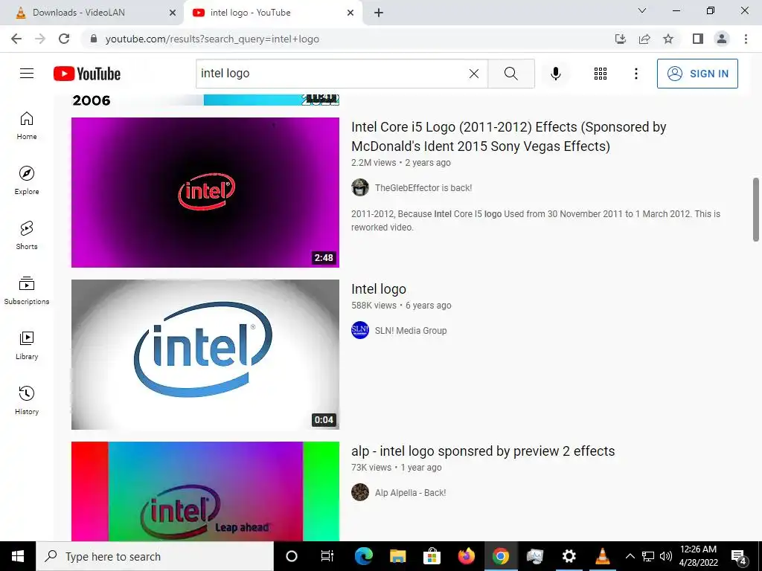This screenshot has width=762, height=571.
Task: Start voice search with microphone icon
Action: tap(556, 74)
